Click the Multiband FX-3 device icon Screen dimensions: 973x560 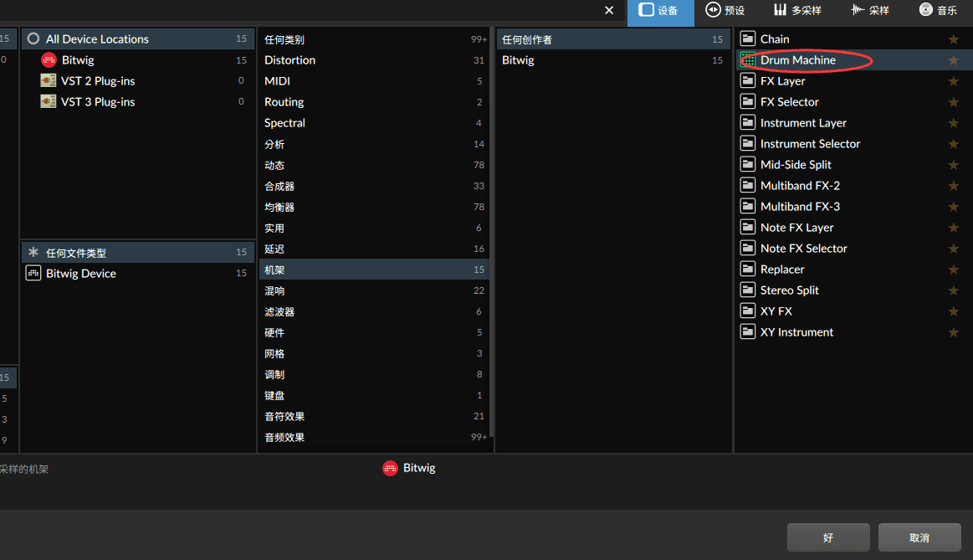coord(748,206)
